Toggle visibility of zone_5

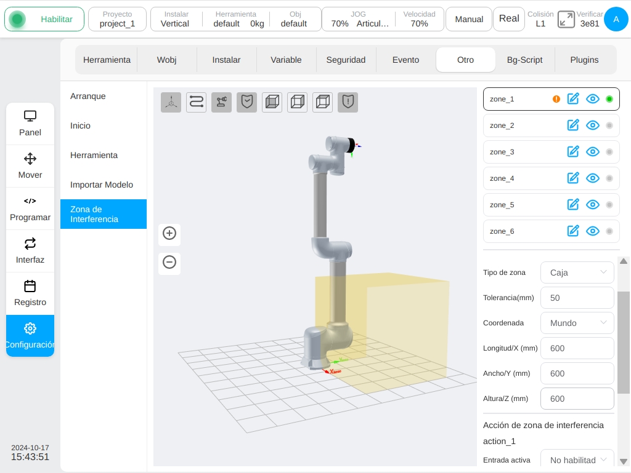pyautogui.click(x=593, y=205)
